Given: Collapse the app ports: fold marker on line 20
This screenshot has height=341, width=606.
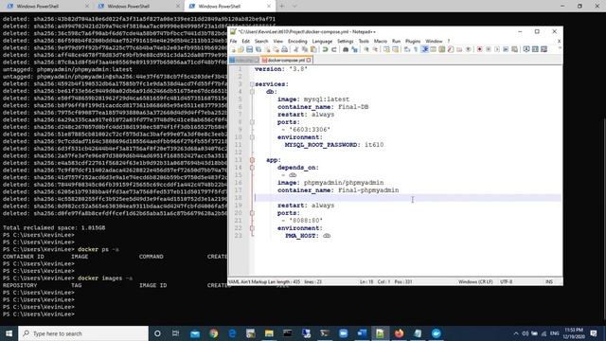Looking at the screenshot, I should [x=252, y=213].
